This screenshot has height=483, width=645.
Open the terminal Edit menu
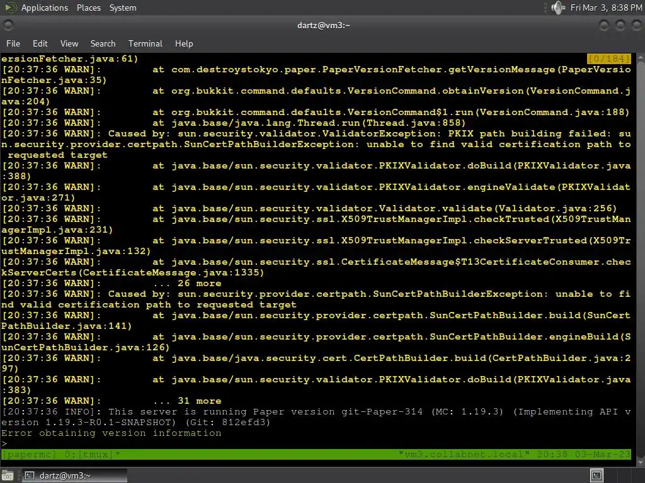click(x=40, y=43)
